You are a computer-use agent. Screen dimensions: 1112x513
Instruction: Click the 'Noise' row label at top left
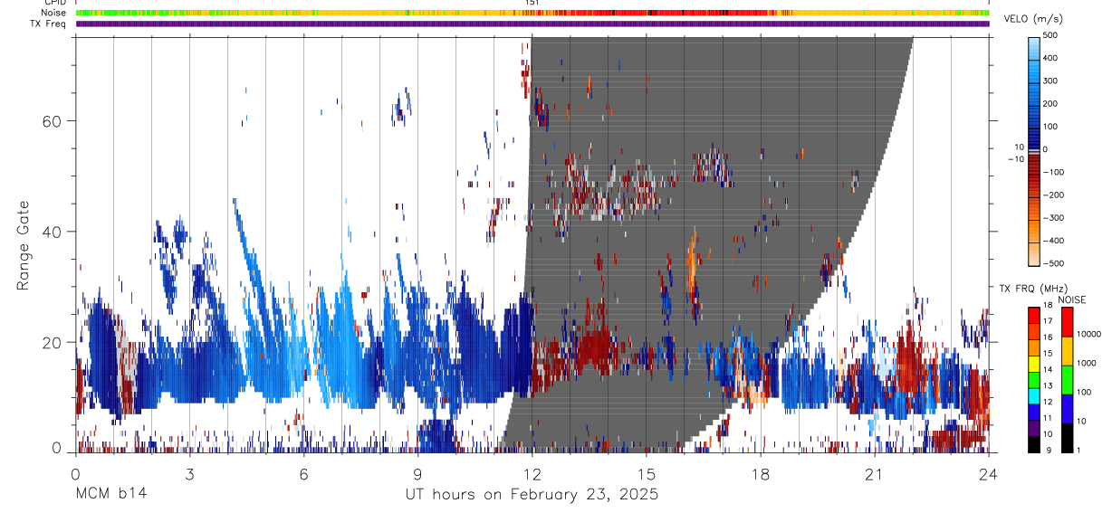coord(53,13)
